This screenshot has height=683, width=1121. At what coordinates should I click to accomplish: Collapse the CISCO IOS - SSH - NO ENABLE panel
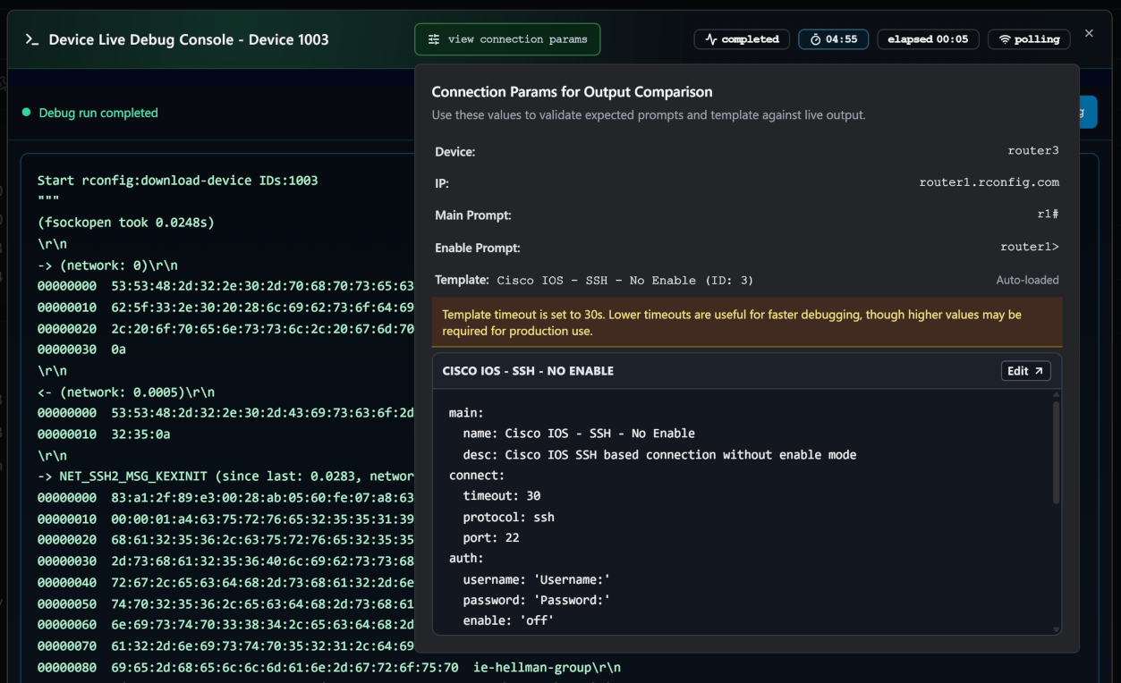pyautogui.click(x=526, y=370)
